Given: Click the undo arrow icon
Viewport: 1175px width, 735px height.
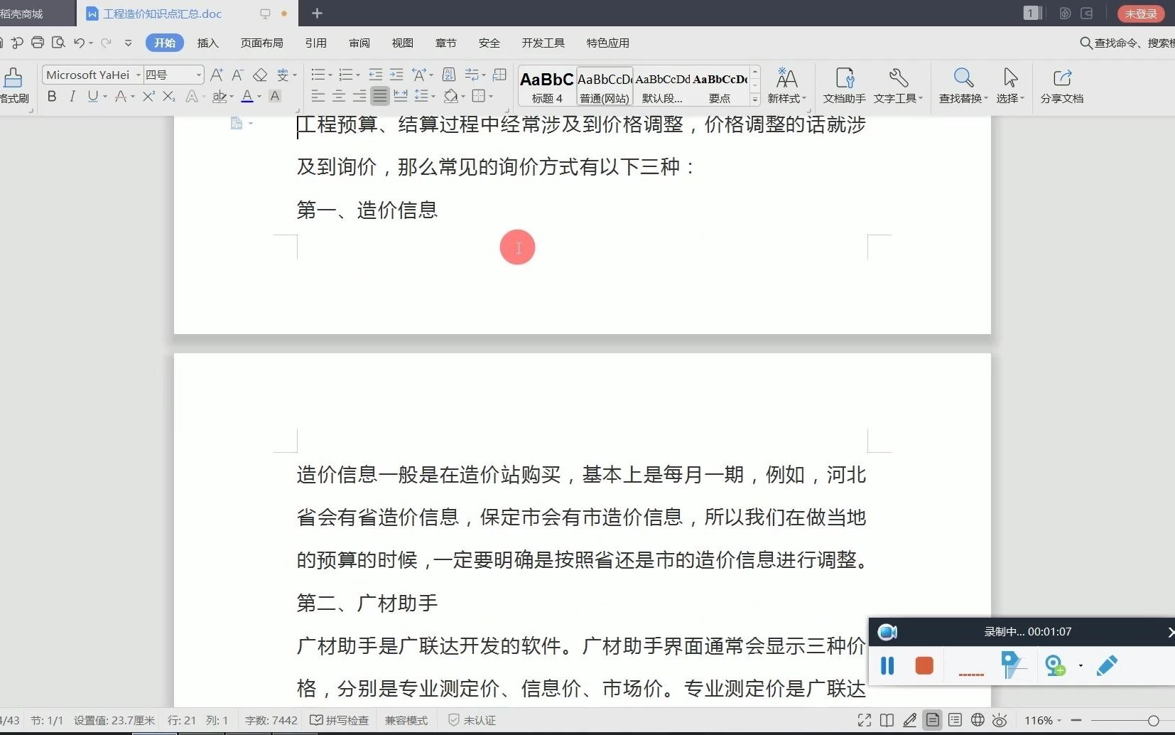Looking at the screenshot, I should click(x=79, y=43).
